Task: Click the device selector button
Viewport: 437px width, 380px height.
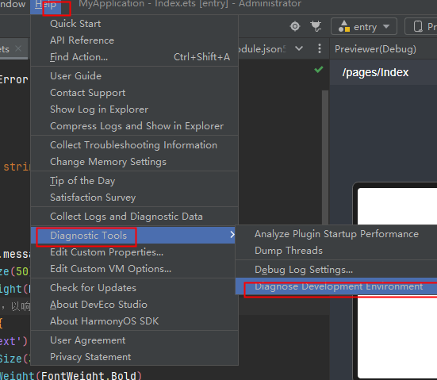Action: [421, 27]
